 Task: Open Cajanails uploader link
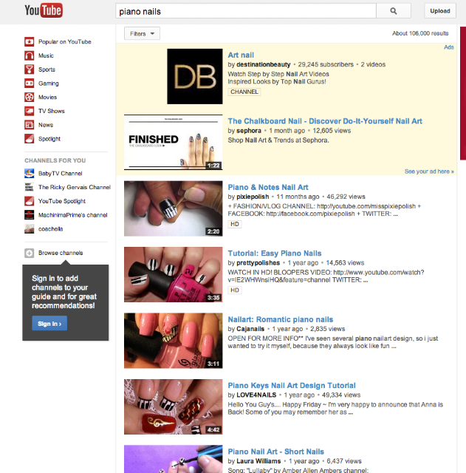pyautogui.click(x=250, y=329)
